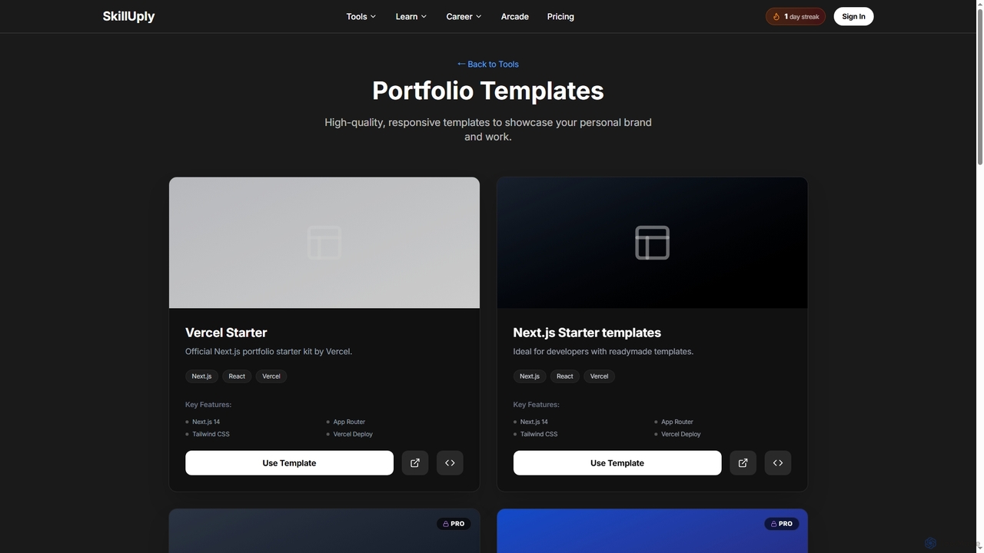Click "App Router" feature in Next.js Starter templates
The height and width of the screenshot is (553, 984).
pyautogui.click(x=677, y=422)
